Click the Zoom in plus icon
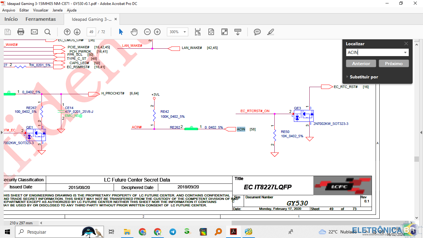The image size is (423, 238). (157, 32)
